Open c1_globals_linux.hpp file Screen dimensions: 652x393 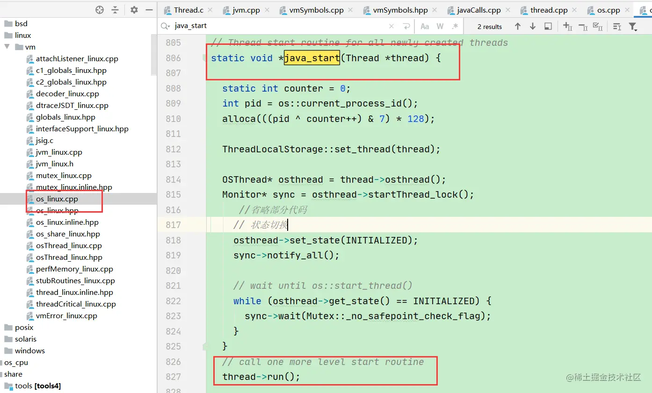(x=71, y=70)
